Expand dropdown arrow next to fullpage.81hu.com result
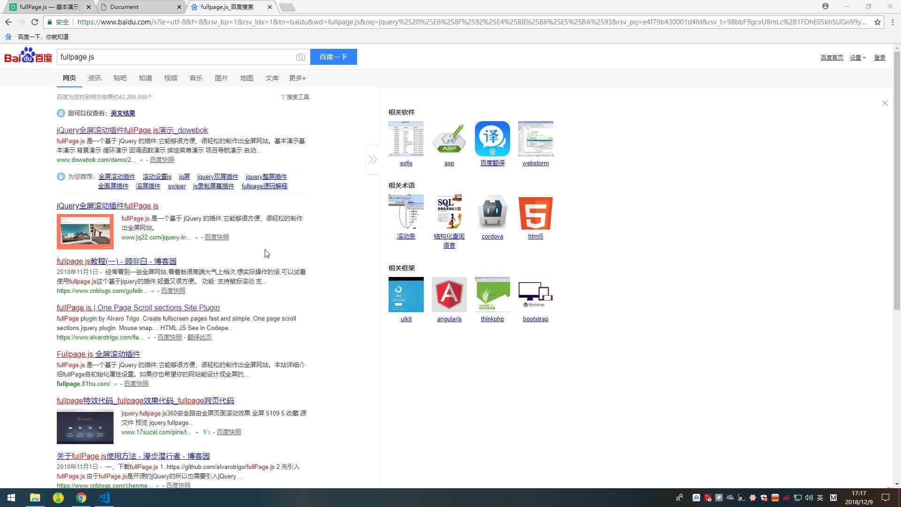901x507 pixels. (115, 384)
